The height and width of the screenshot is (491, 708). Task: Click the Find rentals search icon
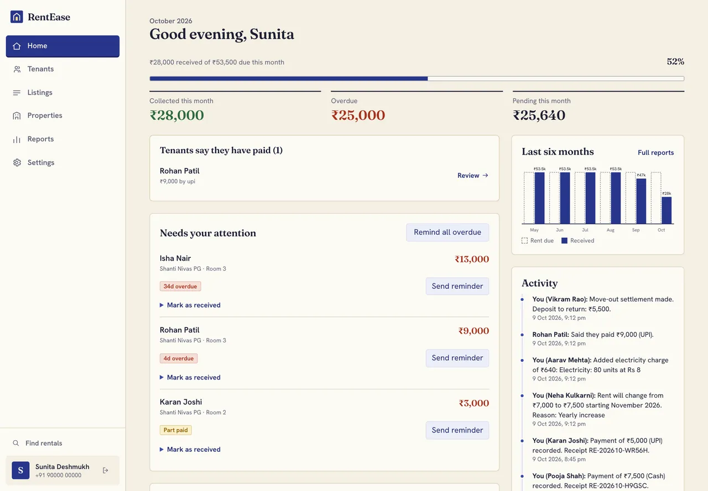(16, 443)
